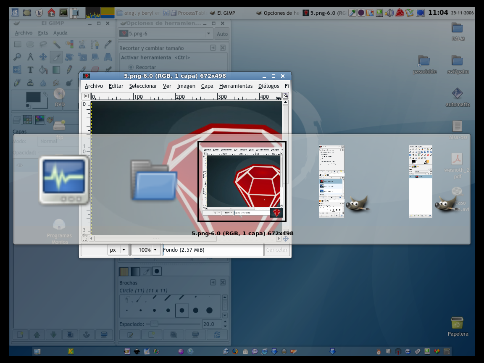484x363 pixels.
Task: Click the 5.png window thumbnail in the switcher
Action: tap(242, 181)
